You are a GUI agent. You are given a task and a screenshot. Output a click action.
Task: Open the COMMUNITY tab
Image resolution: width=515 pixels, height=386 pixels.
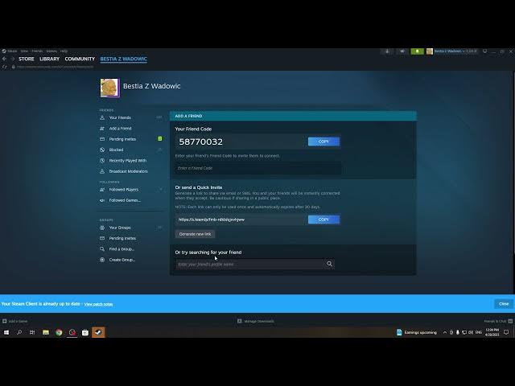[80, 59]
